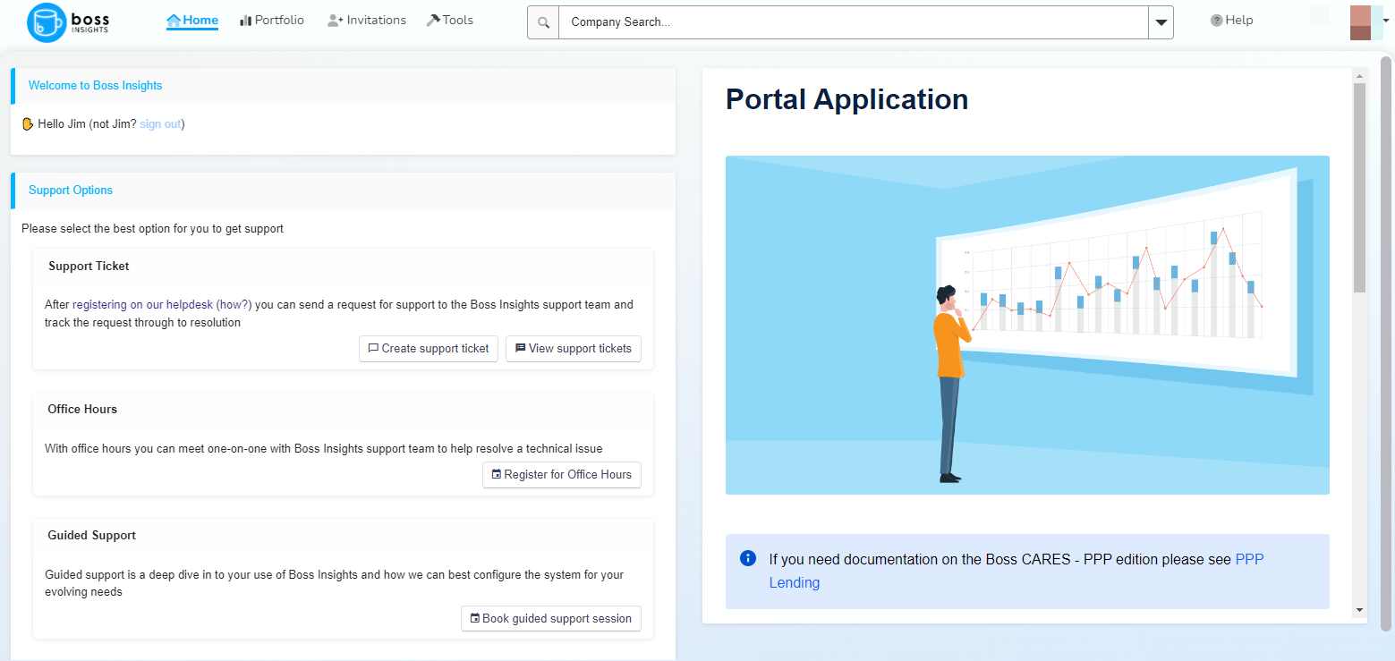Open the Help menu
The image size is (1395, 661).
[1232, 21]
